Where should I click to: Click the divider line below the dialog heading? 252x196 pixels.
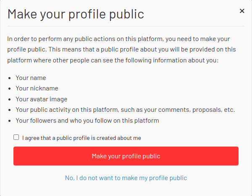126,26
